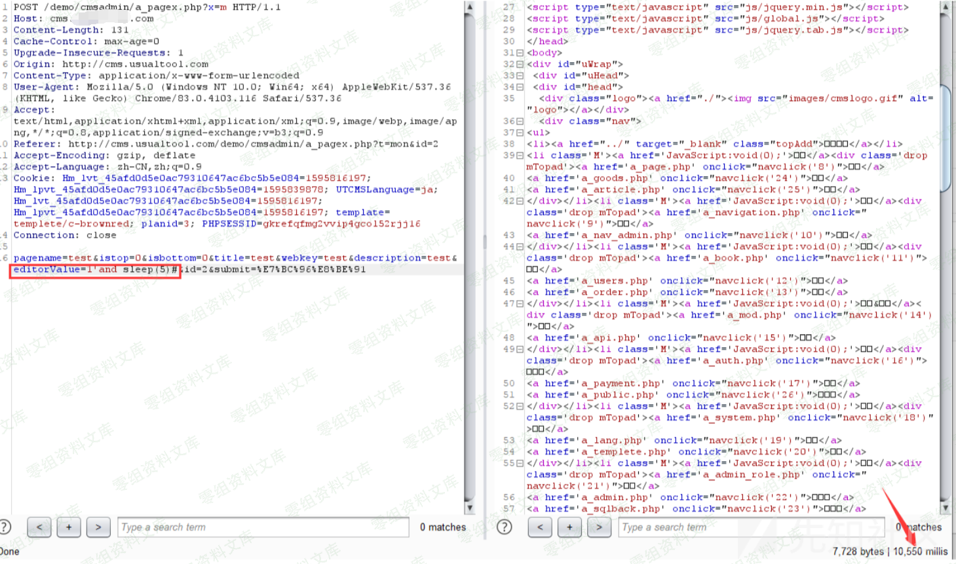Collapse the ul tag at line 37

520,132
